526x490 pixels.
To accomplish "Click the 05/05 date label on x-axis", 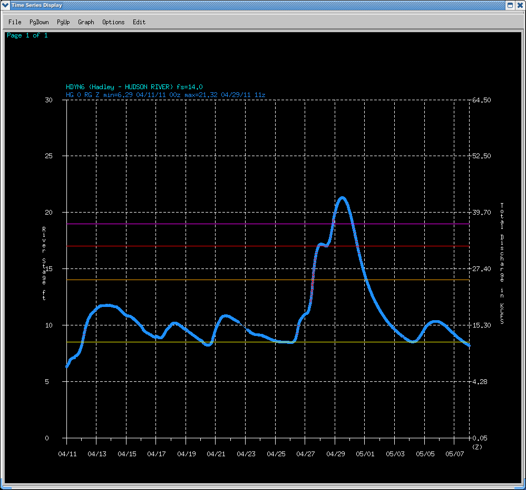I will tap(425, 454).
